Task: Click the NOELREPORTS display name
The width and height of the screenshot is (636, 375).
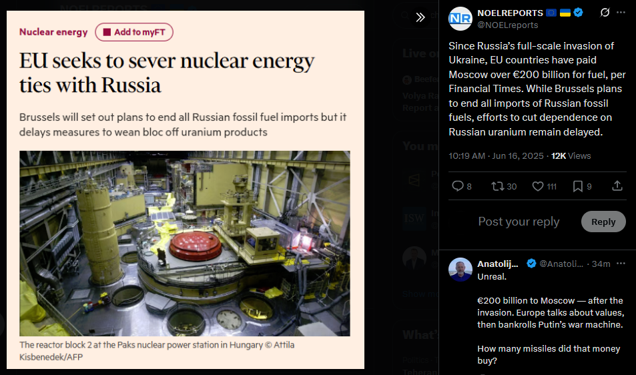Action: (x=511, y=13)
